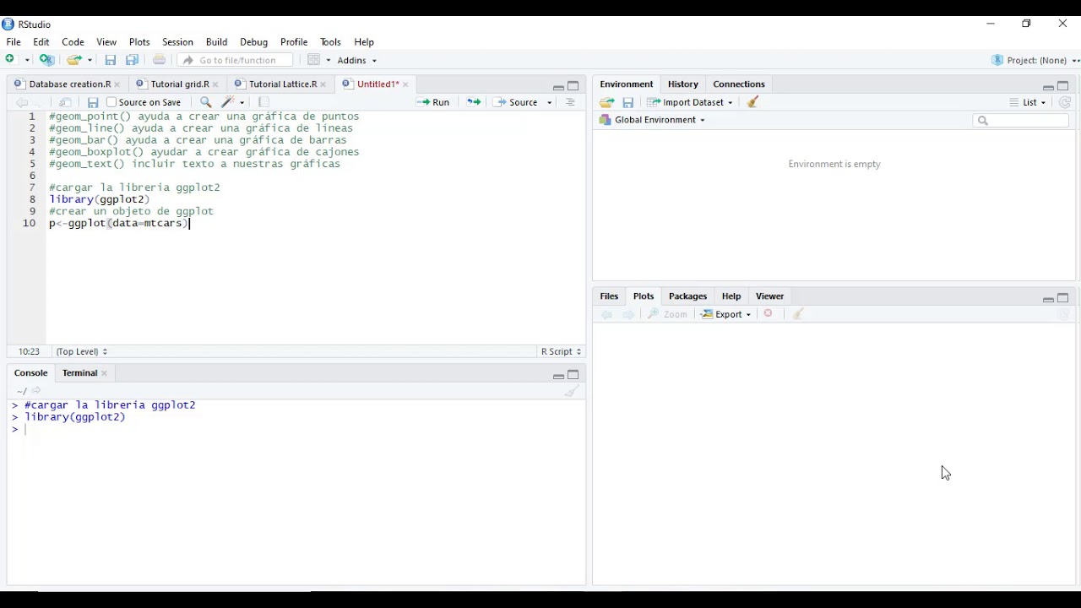Screen dimensions: 1081x608
Task: Click Go to file/function field
Action: click(x=236, y=60)
